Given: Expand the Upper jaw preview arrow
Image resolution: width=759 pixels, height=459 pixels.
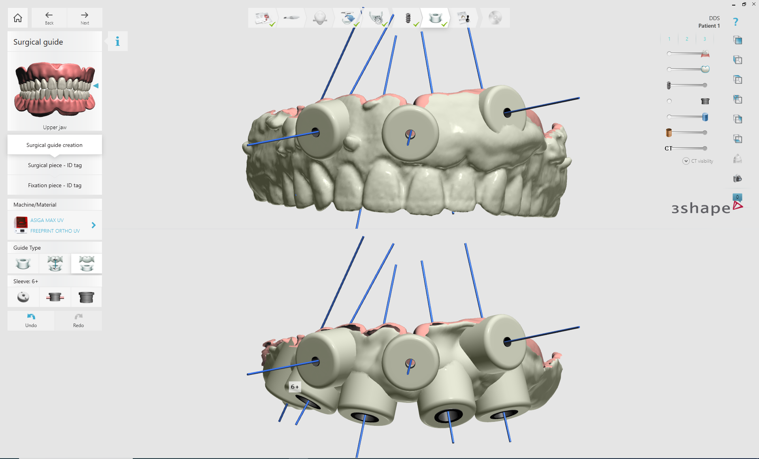Looking at the screenshot, I should (x=96, y=85).
